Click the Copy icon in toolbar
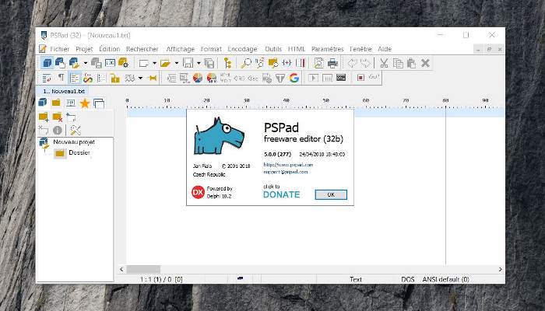Image resolution: width=545 pixels, height=311 pixels. [398, 63]
